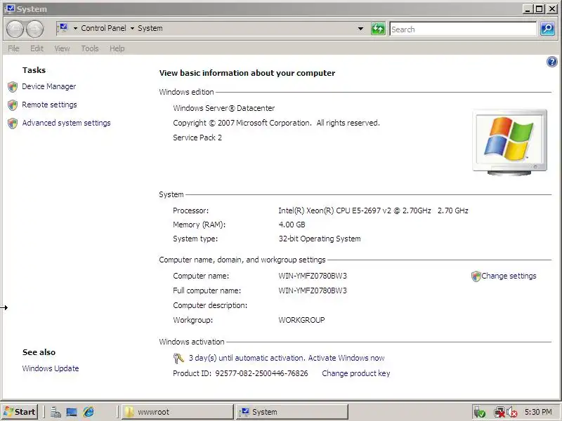
Task: Launch Internet Explorer from Quick Launch
Action: click(89, 412)
